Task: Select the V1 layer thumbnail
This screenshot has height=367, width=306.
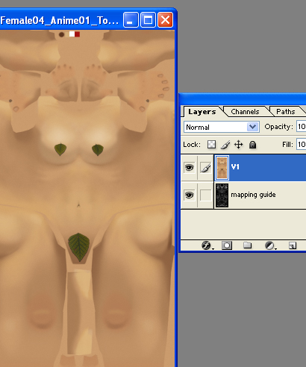Action: (x=222, y=168)
